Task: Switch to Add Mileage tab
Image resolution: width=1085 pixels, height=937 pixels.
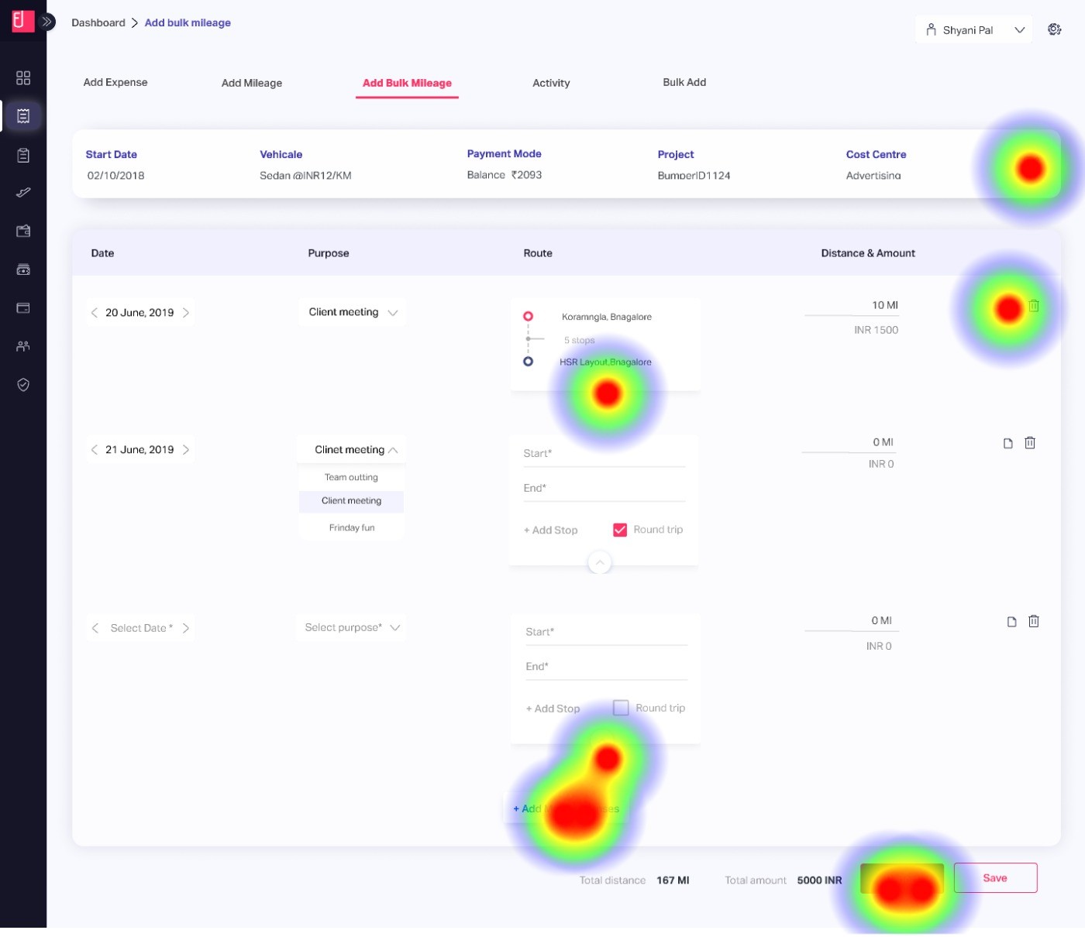Action: click(x=252, y=83)
